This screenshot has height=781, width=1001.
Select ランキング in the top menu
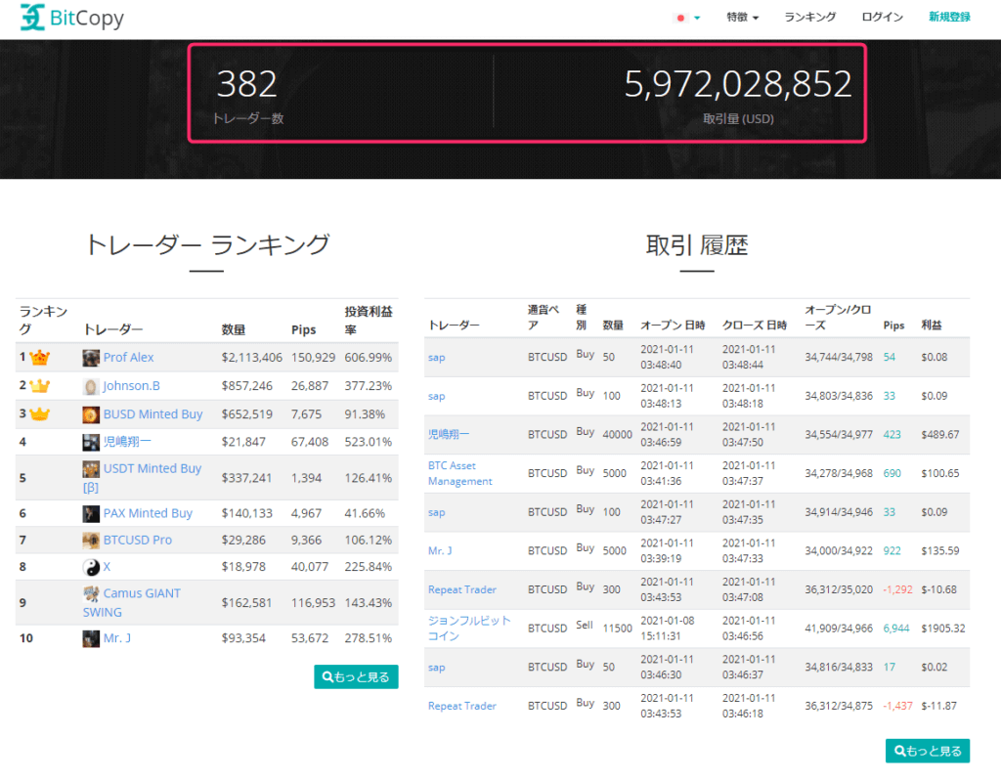809,17
